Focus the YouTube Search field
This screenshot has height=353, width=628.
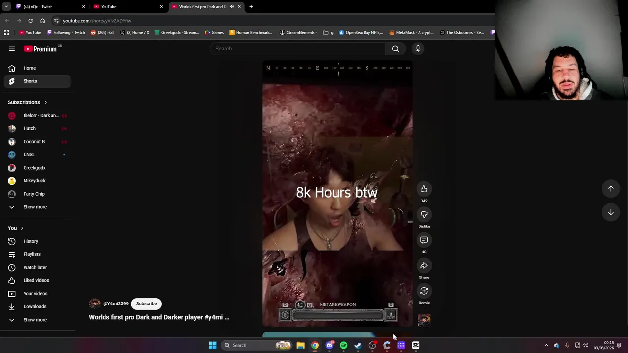(x=298, y=49)
